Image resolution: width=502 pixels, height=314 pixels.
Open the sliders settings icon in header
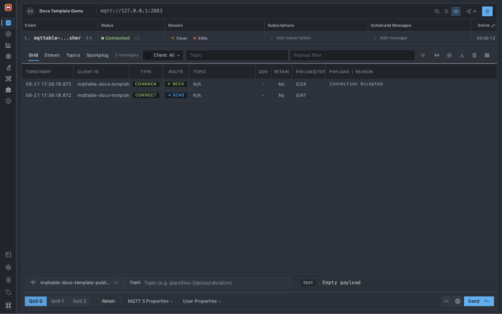tap(447, 12)
